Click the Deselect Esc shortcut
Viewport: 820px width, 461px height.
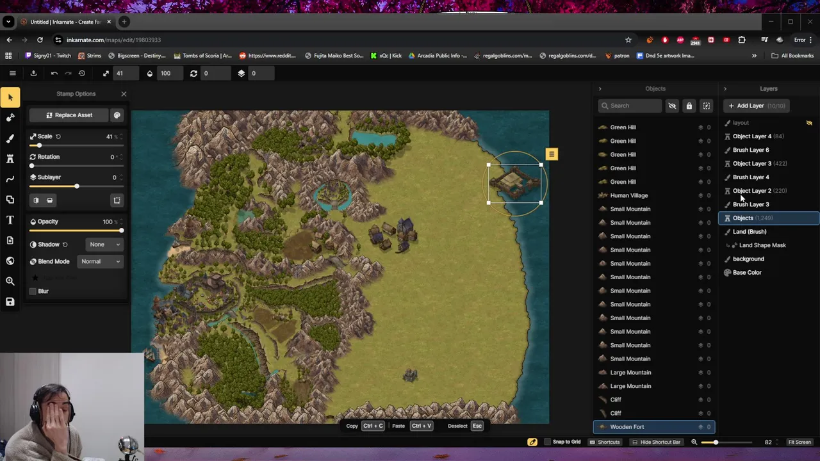[464, 426]
